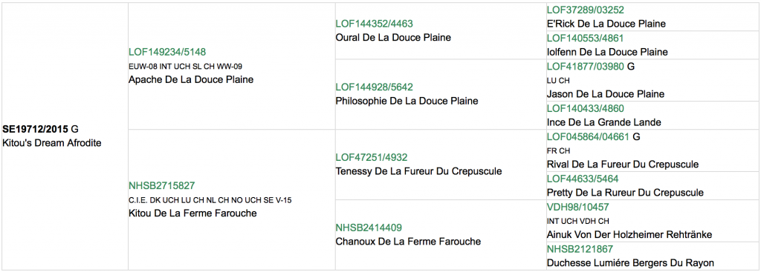
Task: Open LOF144928/5642 registration link
Action: click(371, 87)
